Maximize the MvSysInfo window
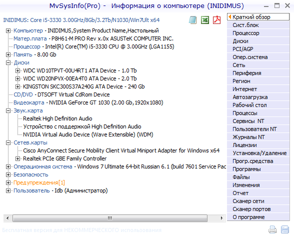 point(277,5)
